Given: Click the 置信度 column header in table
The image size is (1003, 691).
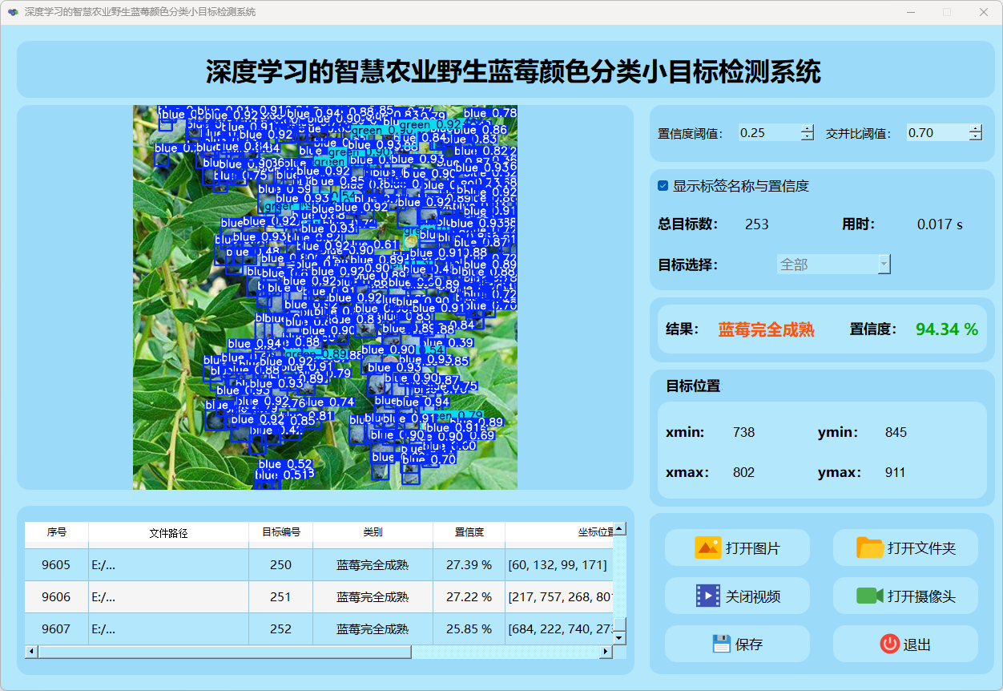Looking at the screenshot, I should tap(469, 532).
